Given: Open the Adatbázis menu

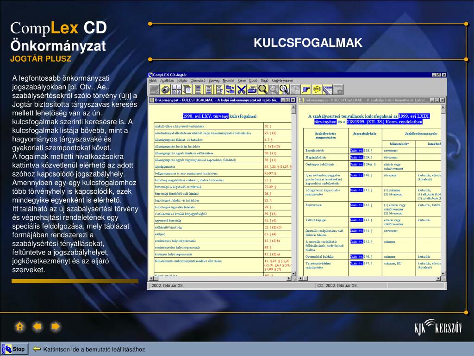Looking at the screenshot, I should click(167, 81).
